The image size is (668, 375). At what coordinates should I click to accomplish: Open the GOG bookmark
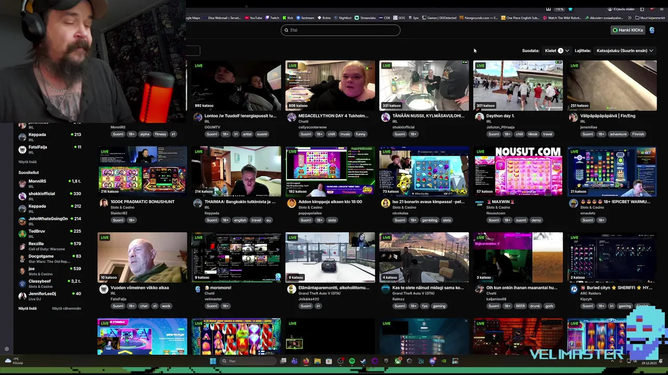[399, 18]
